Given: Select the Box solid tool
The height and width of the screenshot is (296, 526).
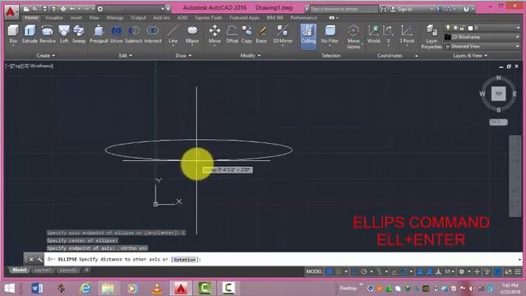Looking at the screenshot, I should click(13, 35).
